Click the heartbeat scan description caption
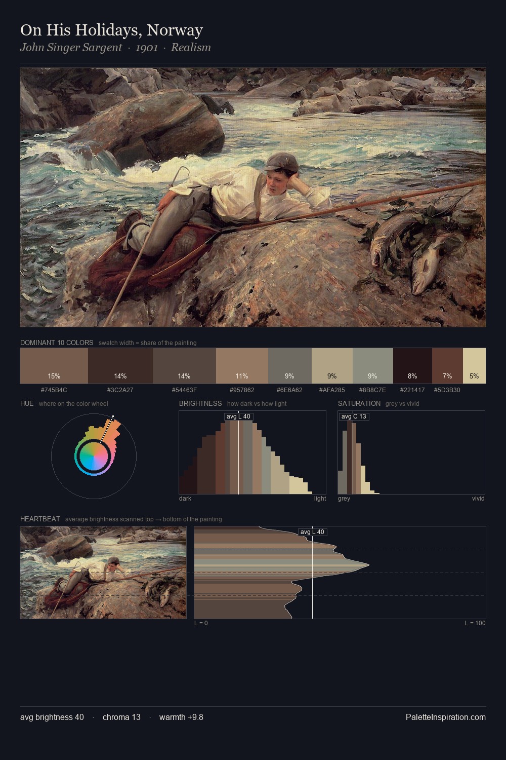 144,519
